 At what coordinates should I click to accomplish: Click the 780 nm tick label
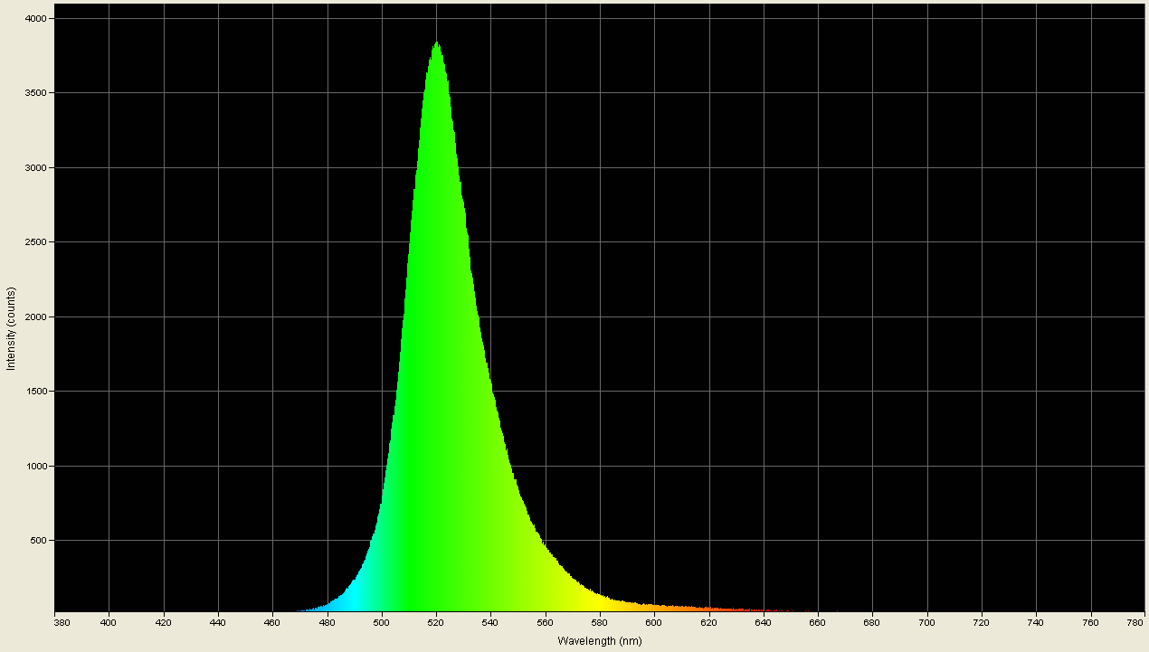(1135, 623)
